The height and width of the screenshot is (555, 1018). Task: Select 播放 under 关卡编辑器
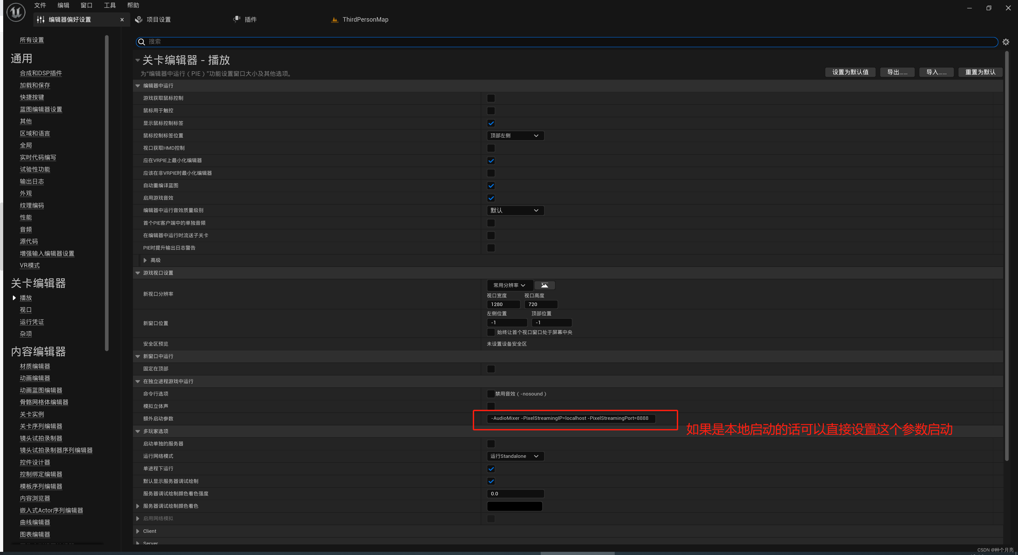pyautogui.click(x=26, y=298)
